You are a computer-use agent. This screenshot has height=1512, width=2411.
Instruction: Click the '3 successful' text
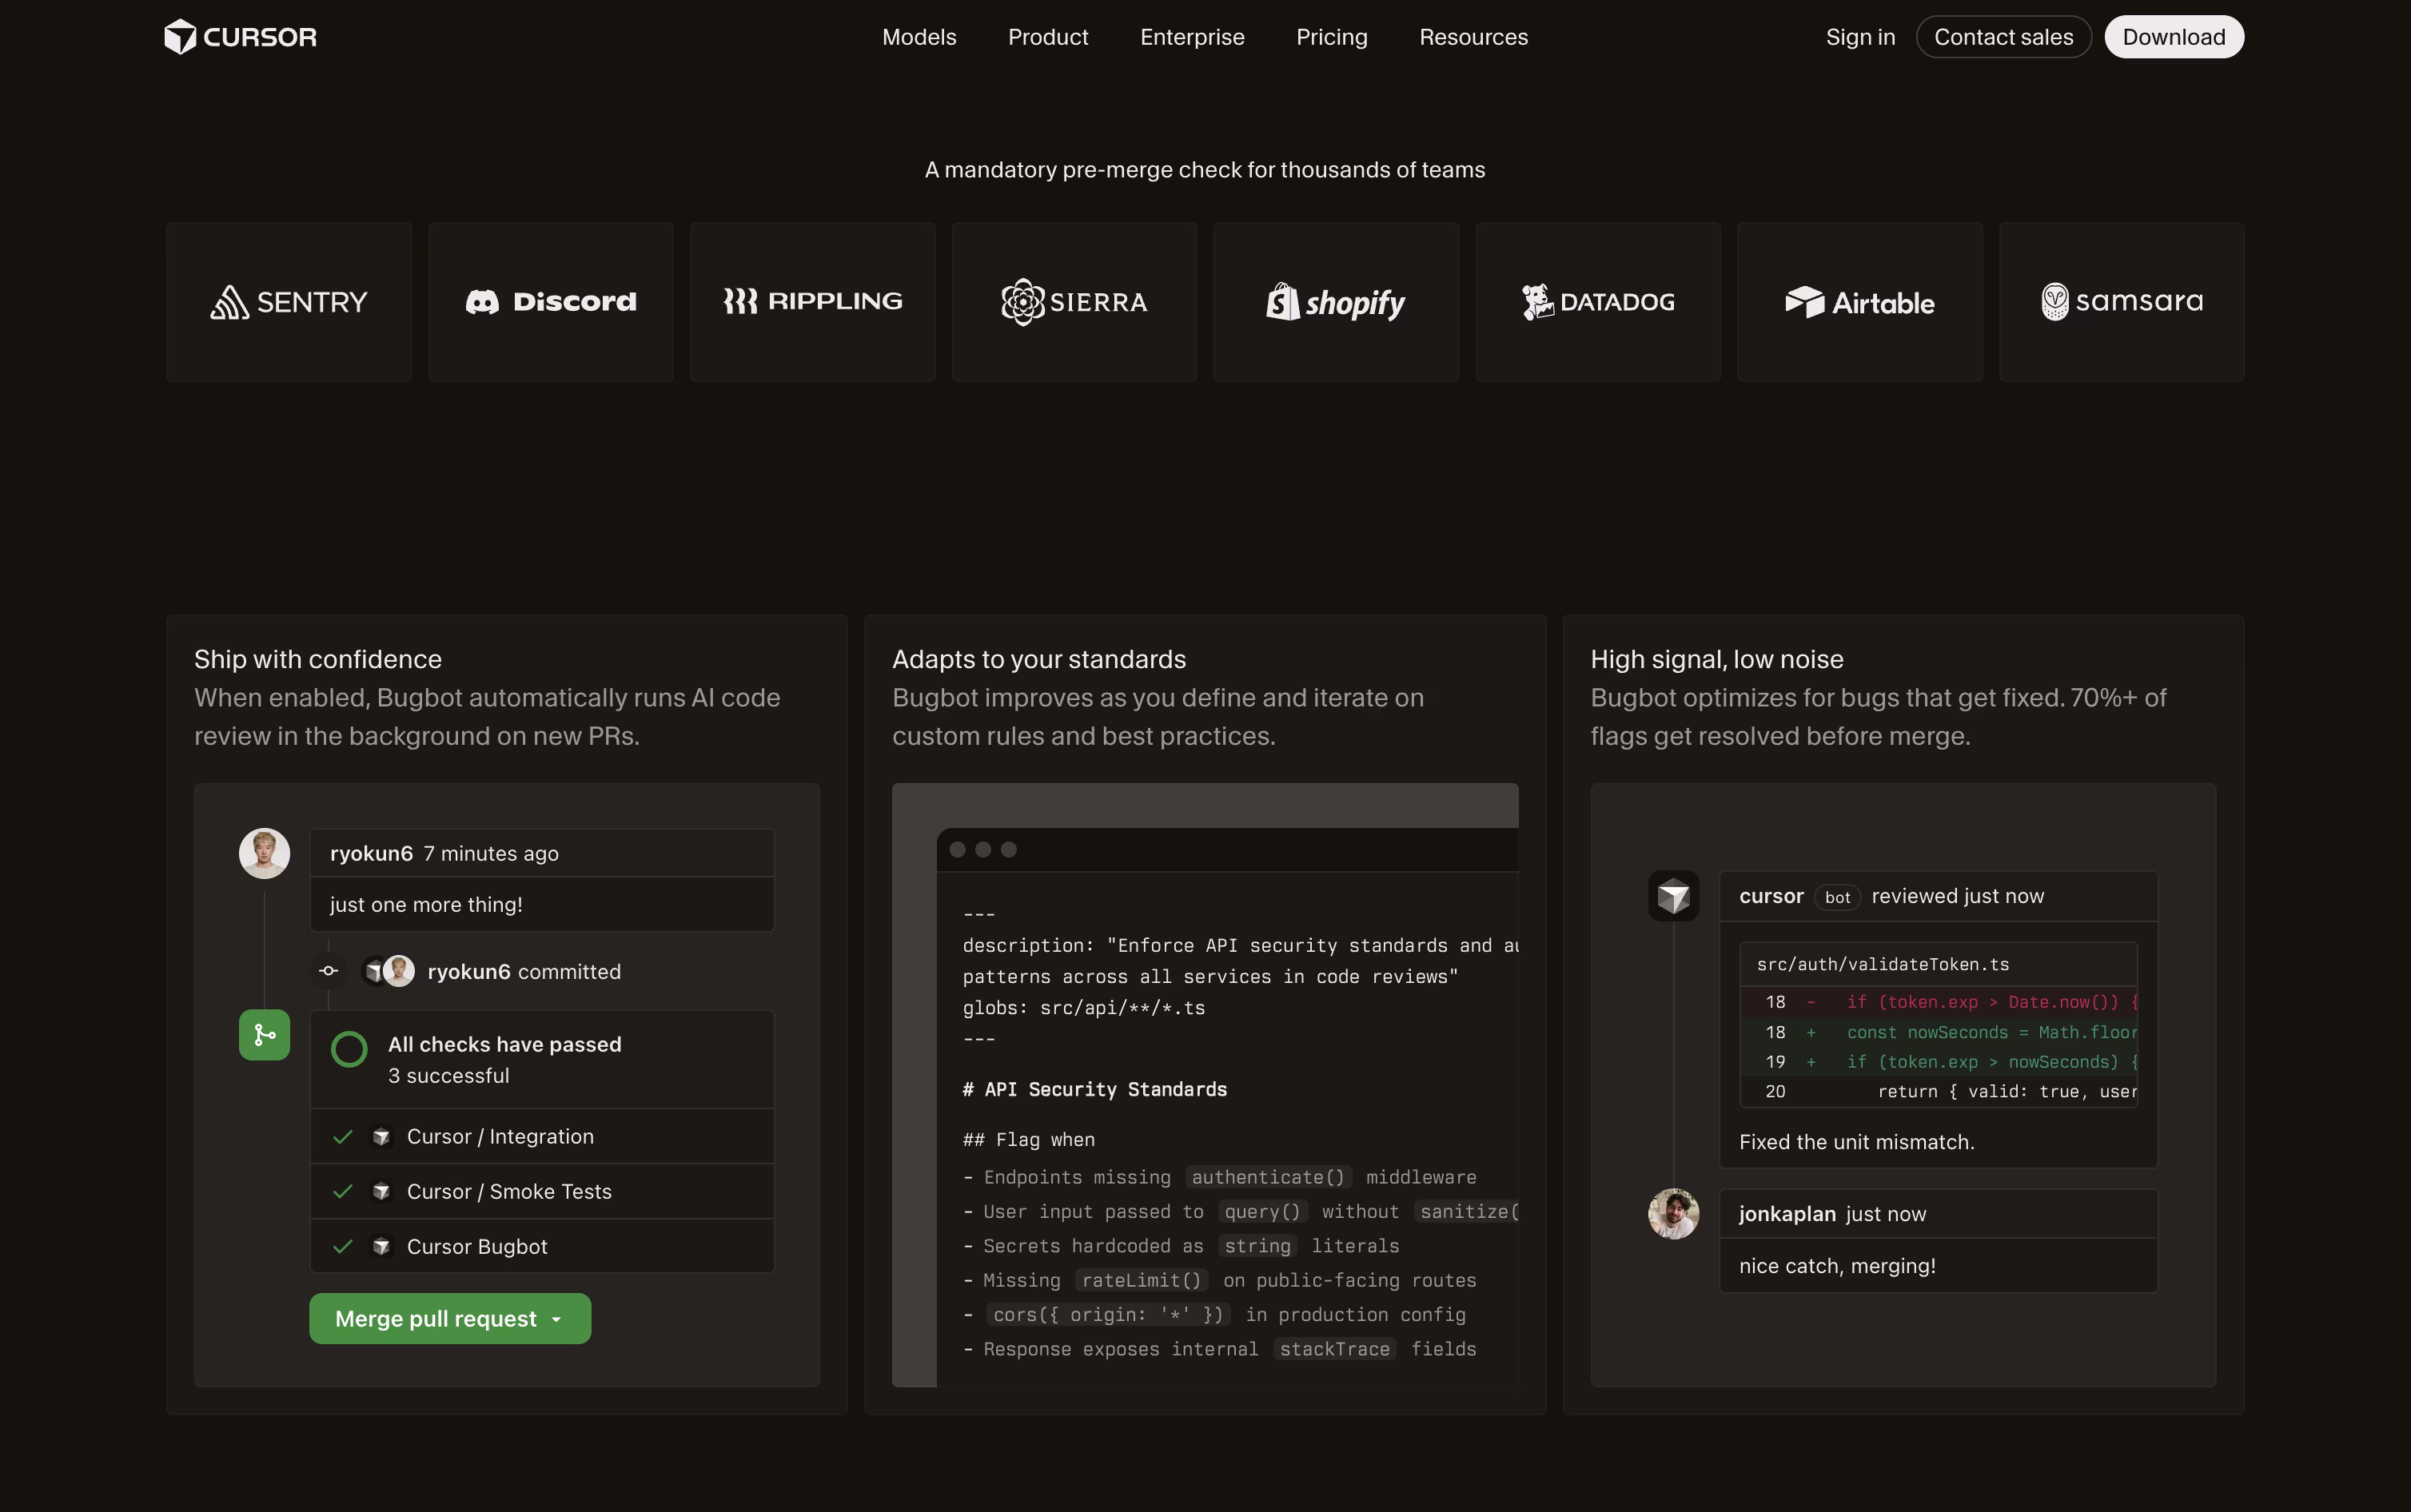click(449, 1076)
